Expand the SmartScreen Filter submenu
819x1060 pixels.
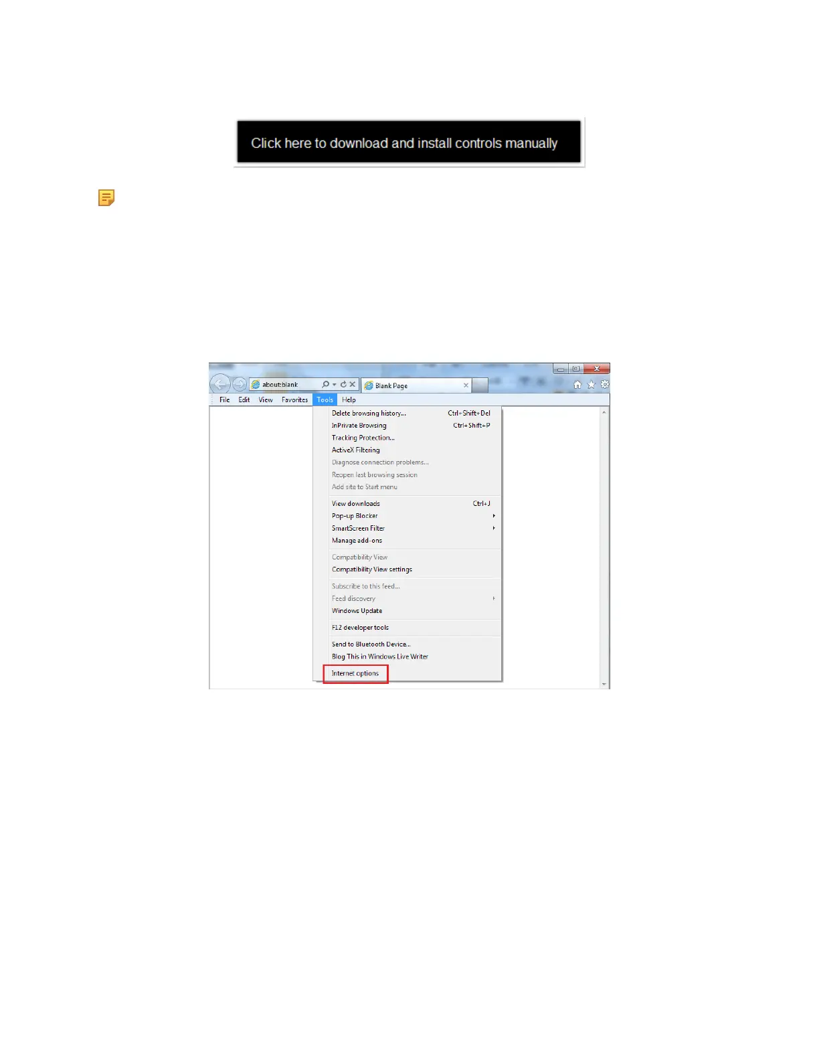click(494, 528)
